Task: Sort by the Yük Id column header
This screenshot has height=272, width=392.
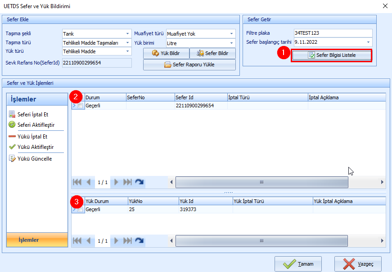Action: coord(206,201)
